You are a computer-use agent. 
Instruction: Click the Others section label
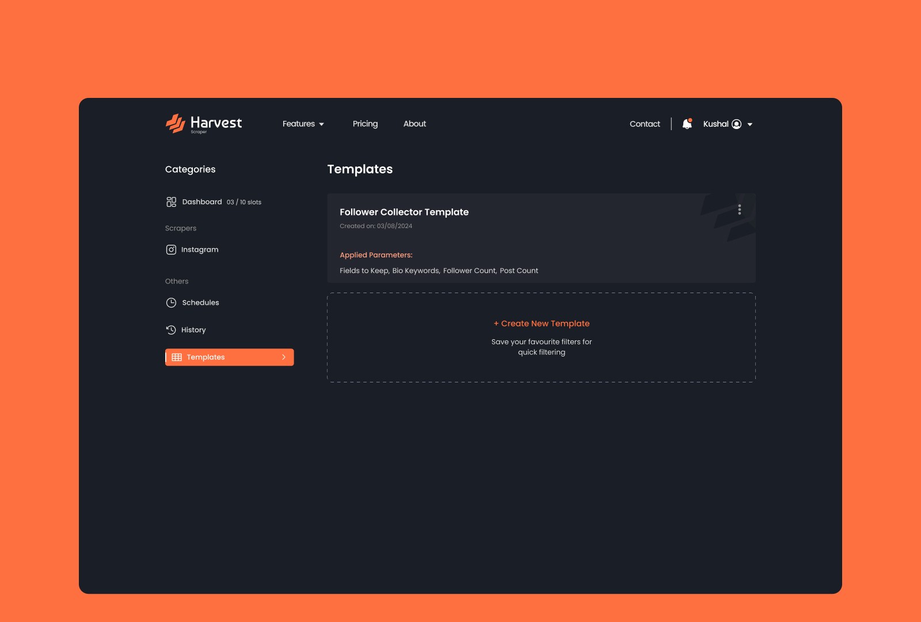click(177, 281)
